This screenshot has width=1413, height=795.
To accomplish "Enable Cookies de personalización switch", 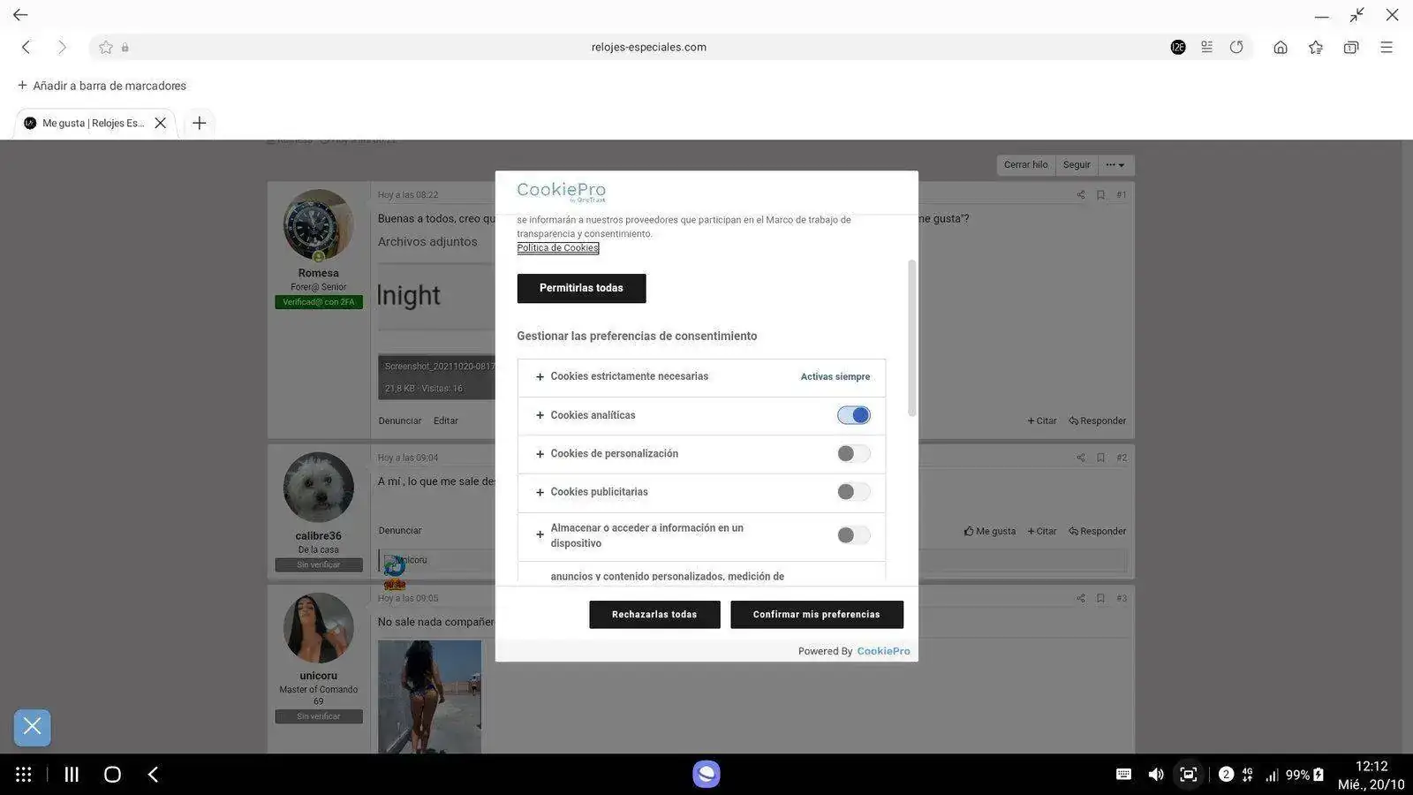I will (x=854, y=454).
